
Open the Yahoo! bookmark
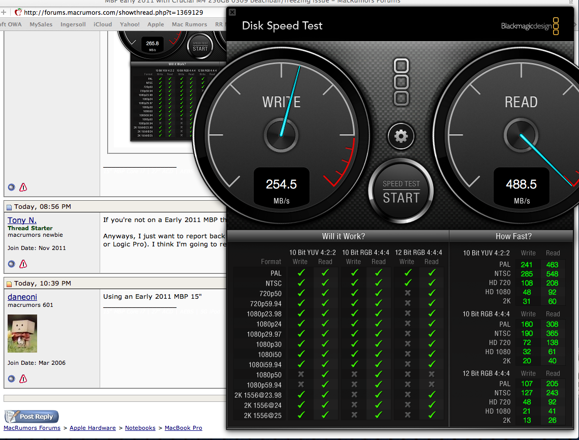pos(130,24)
